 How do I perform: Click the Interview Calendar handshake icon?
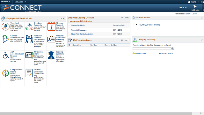29,39
